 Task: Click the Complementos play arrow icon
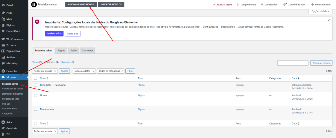pos(238,4)
